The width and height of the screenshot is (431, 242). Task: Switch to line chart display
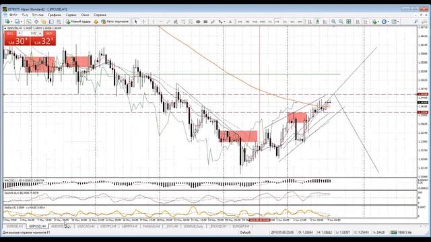click(x=325, y=22)
